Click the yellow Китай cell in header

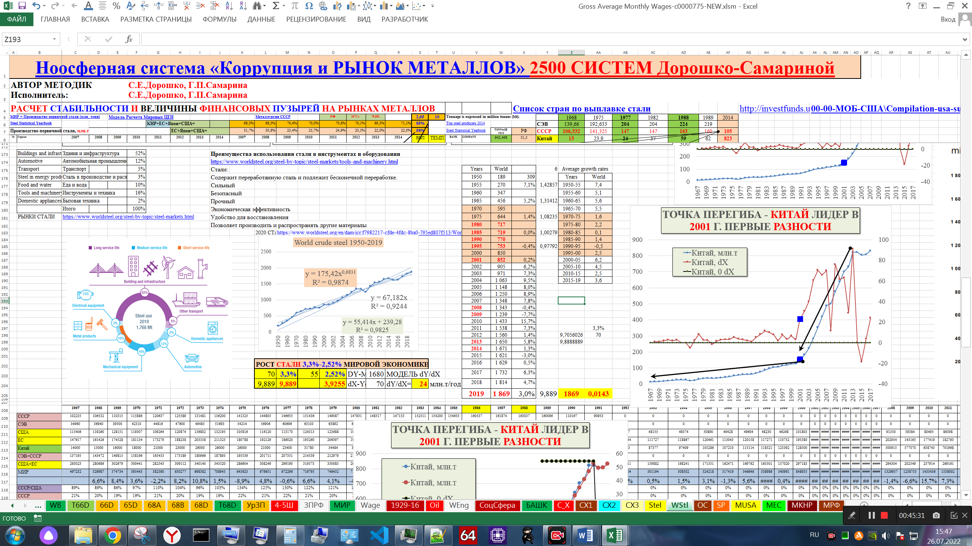coord(547,138)
